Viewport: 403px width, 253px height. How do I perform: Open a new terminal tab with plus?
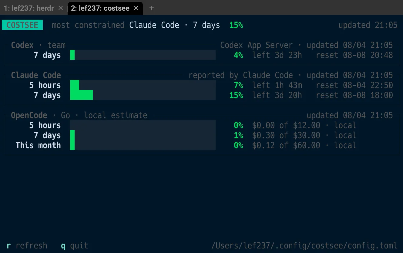point(151,8)
